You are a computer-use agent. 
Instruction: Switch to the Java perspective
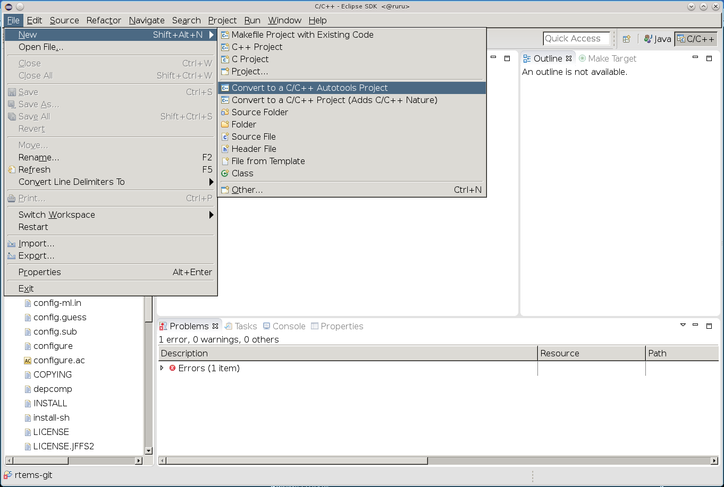point(658,39)
